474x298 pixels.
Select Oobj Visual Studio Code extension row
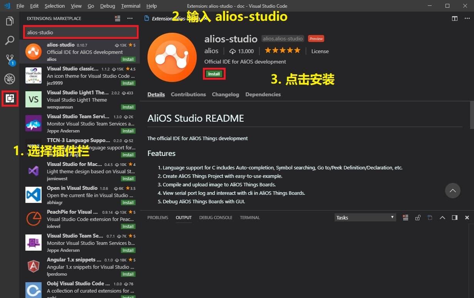coord(79,288)
